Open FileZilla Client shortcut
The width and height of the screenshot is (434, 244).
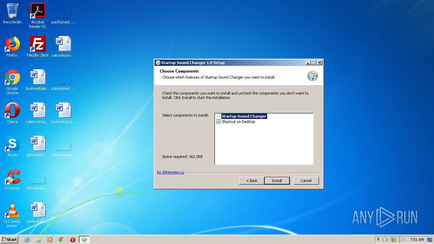coord(38,47)
